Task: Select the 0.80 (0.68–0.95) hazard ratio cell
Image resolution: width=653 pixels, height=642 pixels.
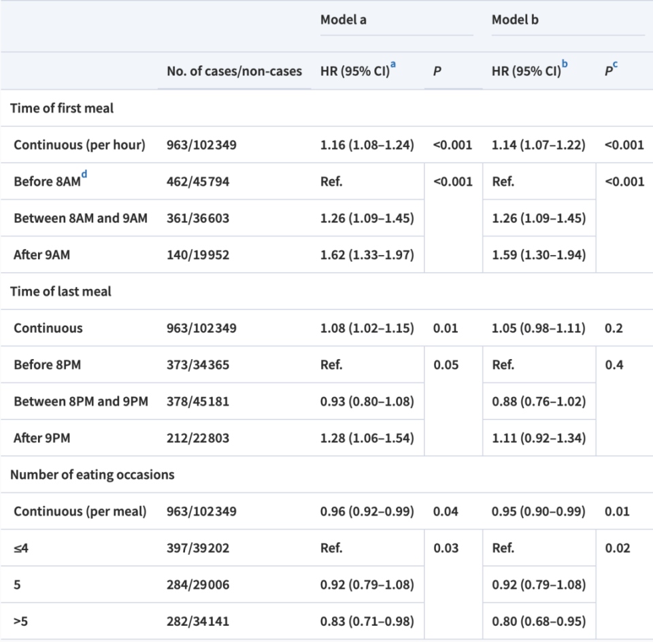Action: [538, 622]
